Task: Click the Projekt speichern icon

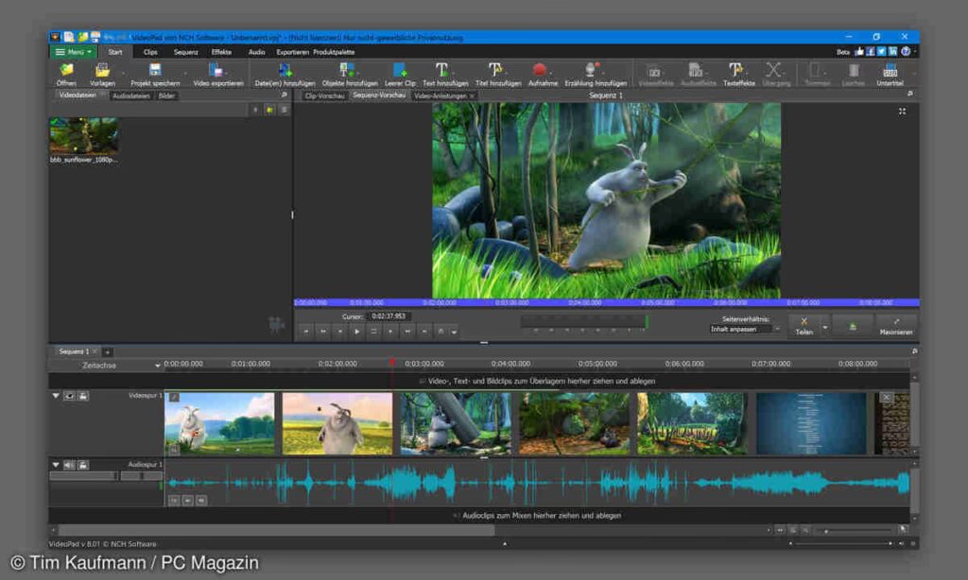Action: click(x=155, y=71)
